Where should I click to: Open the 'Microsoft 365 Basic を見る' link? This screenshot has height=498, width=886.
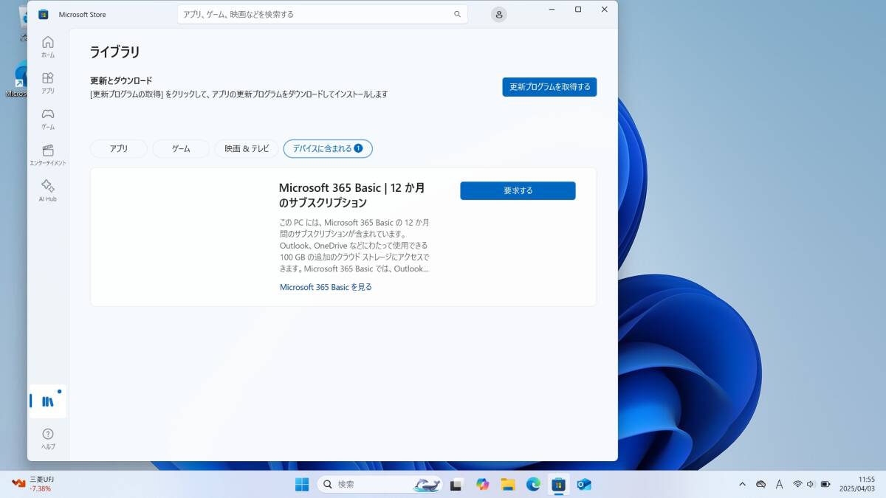(x=326, y=287)
